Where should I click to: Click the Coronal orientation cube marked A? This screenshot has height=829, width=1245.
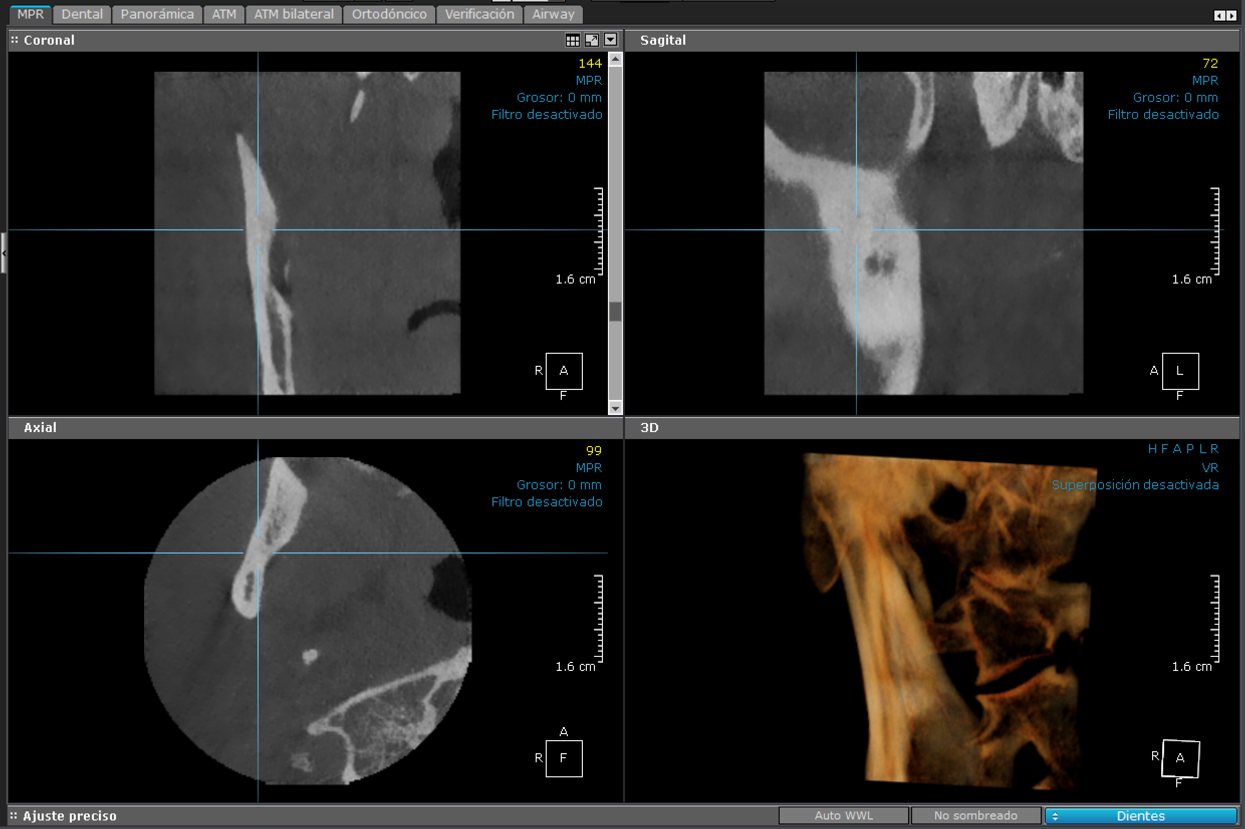point(564,371)
